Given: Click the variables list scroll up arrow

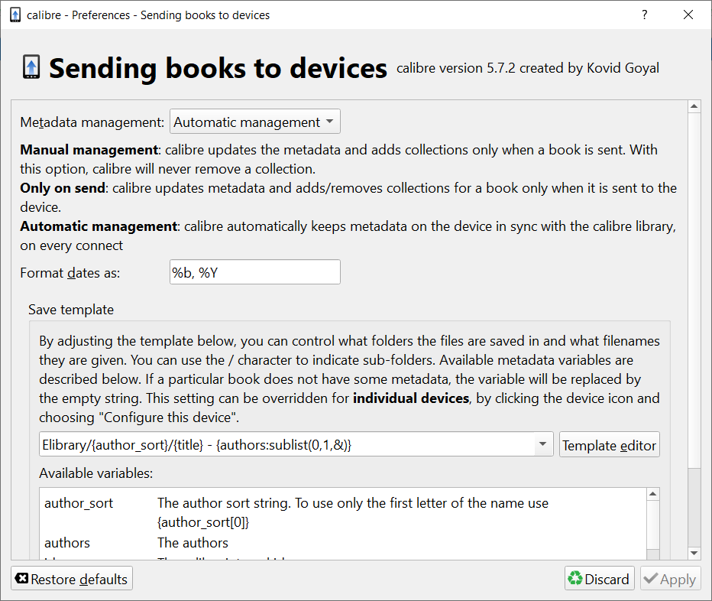Looking at the screenshot, I should (x=653, y=495).
